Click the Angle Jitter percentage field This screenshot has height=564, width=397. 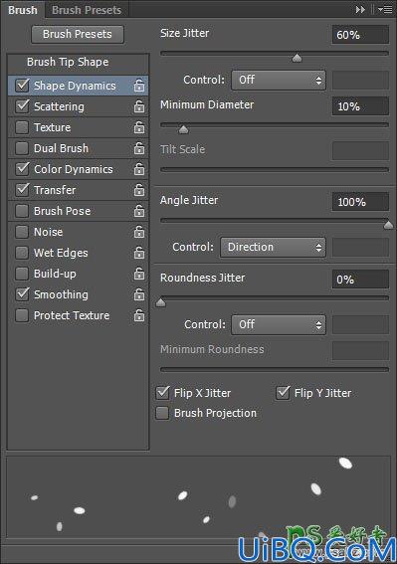tap(360, 202)
